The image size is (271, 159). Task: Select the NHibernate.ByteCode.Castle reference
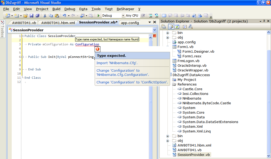(x=207, y=103)
